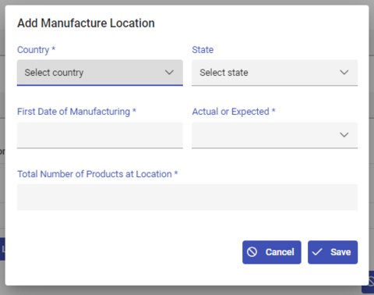Click the Total Number of Products at Location label
This screenshot has height=295, width=374.
[97, 174]
